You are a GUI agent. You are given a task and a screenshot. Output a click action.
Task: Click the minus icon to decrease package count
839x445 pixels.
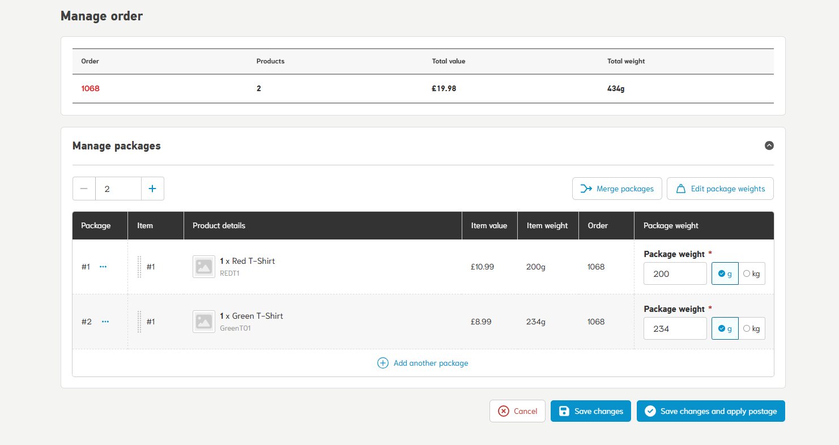pyautogui.click(x=84, y=189)
